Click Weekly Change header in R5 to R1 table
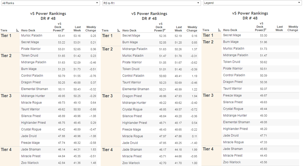 (x=192, y=29)
